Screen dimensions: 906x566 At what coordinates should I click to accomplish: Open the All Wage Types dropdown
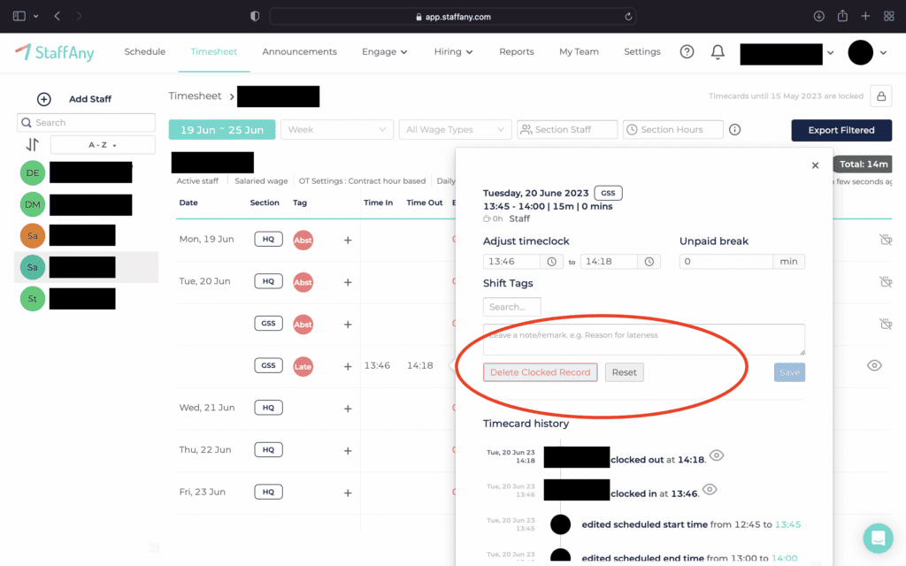456,129
